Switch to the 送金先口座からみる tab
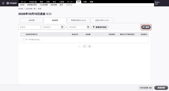Viewport: 169px width, 91px height. tap(102, 20)
